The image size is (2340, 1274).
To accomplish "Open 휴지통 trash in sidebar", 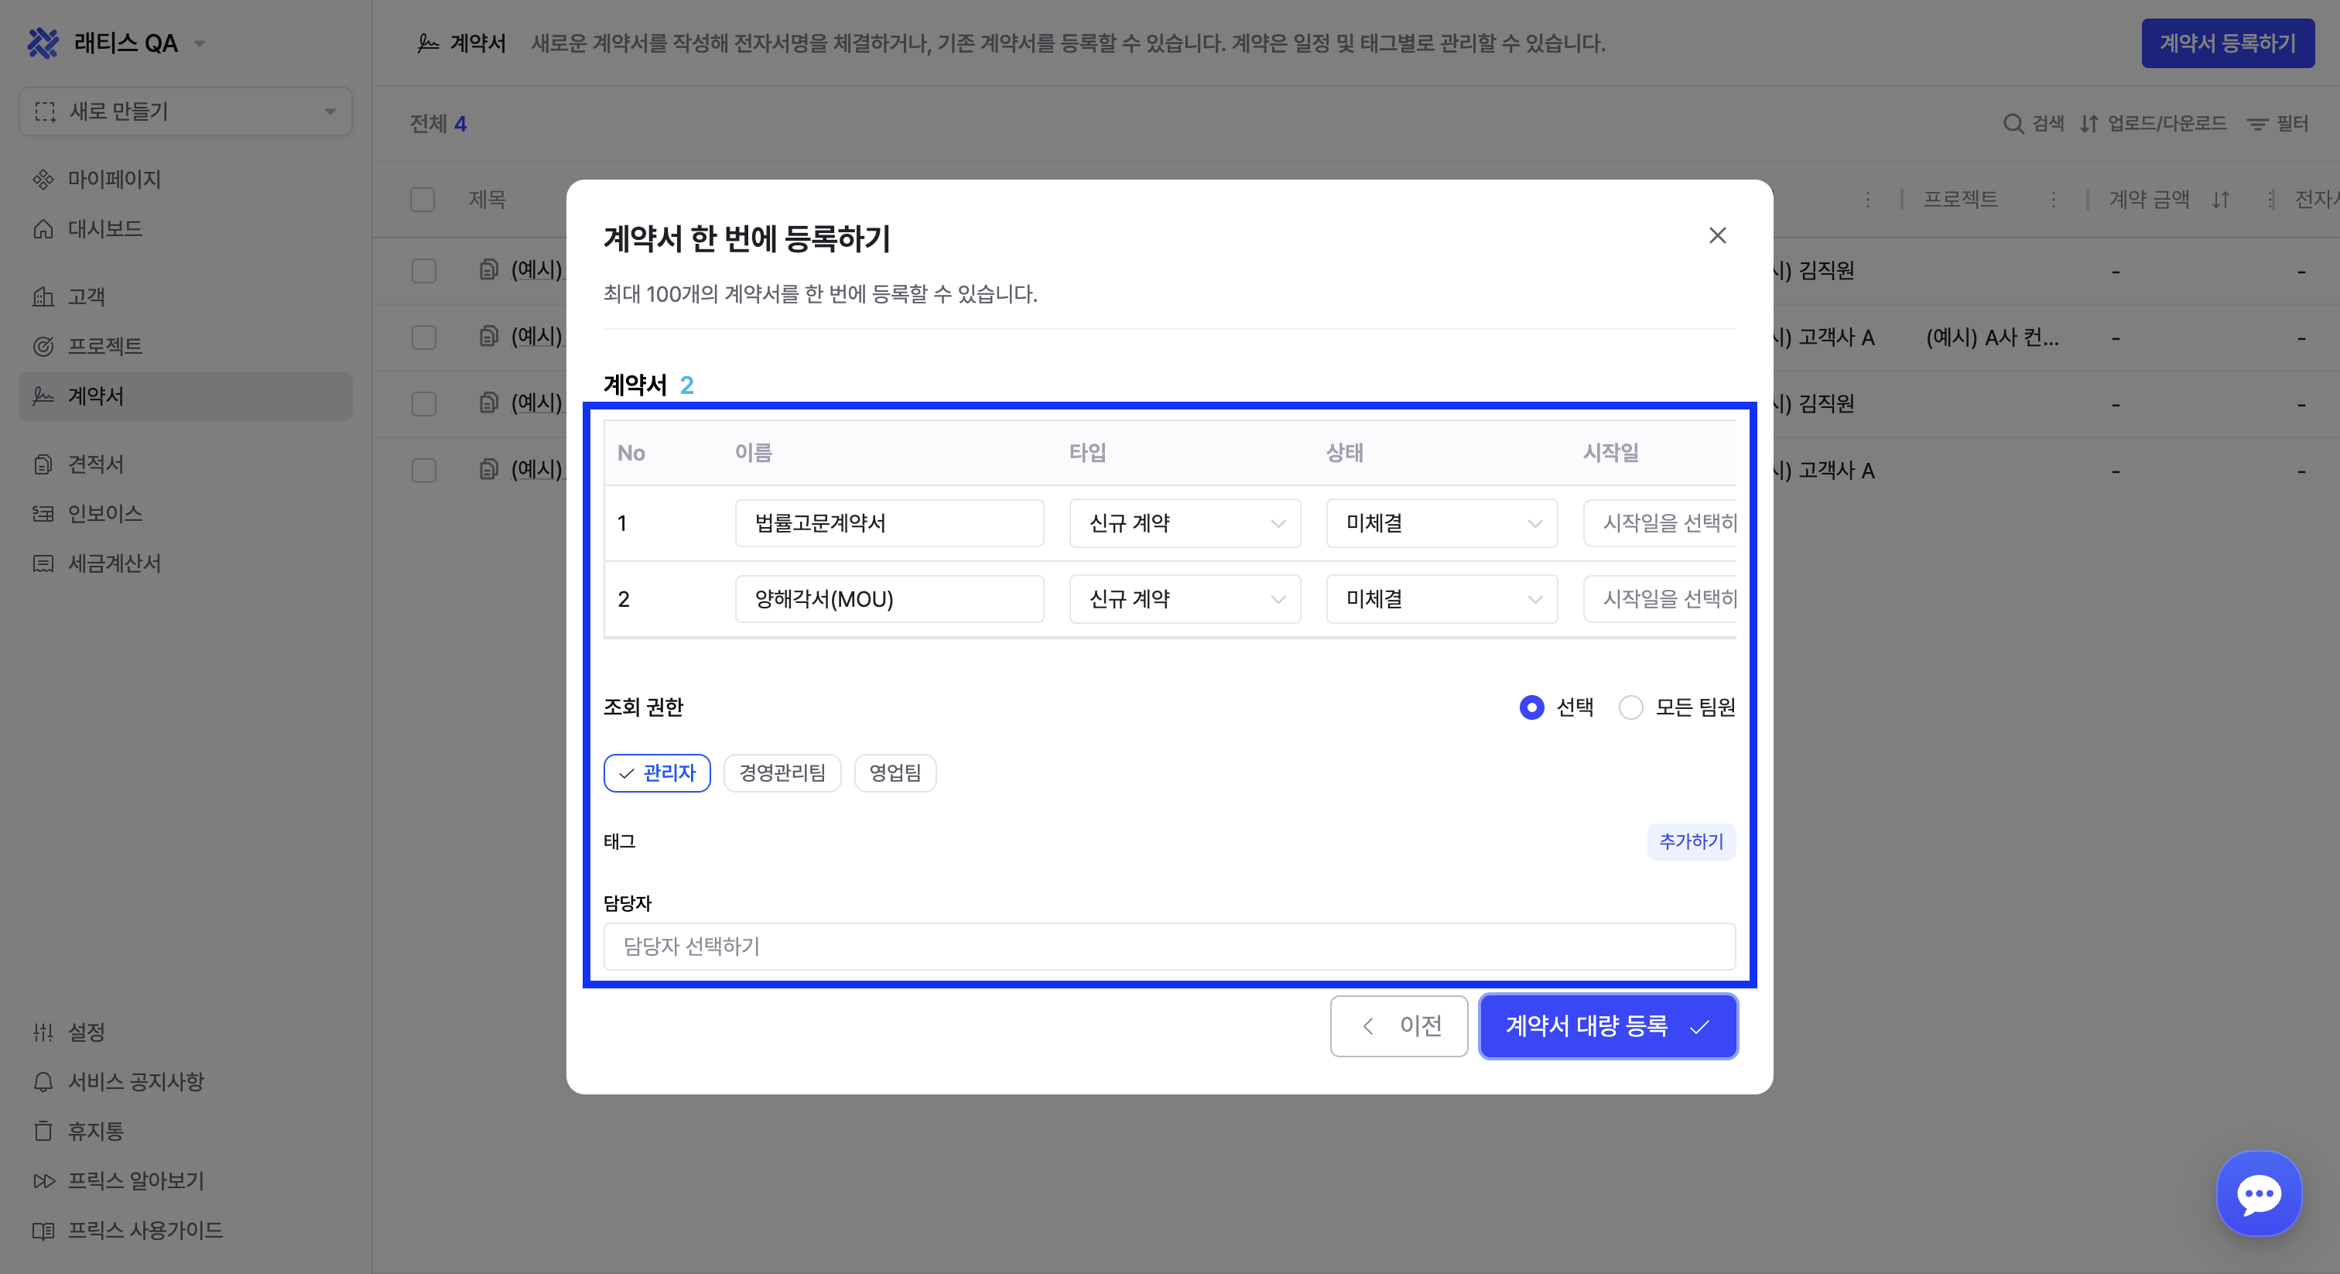I will (94, 1131).
